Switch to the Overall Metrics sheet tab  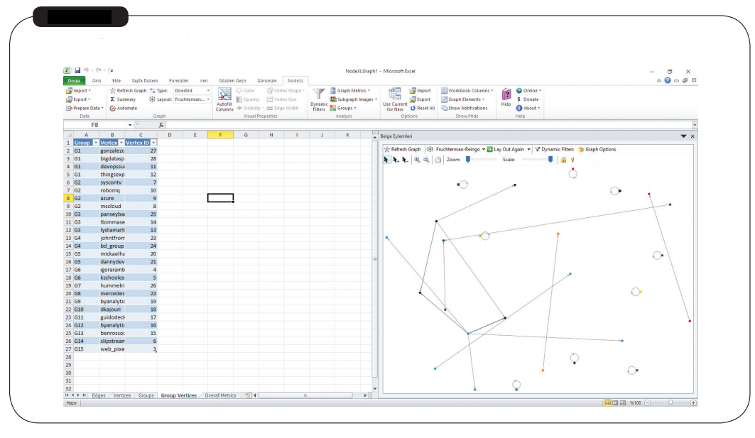pos(219,395)
